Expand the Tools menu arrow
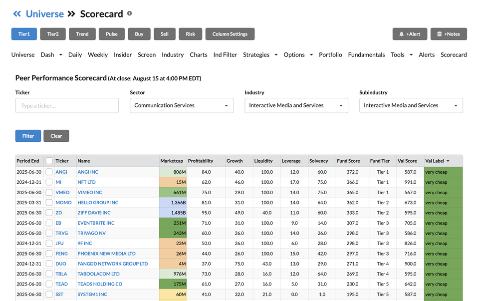 pyautogui.click(x=411, y=55)
